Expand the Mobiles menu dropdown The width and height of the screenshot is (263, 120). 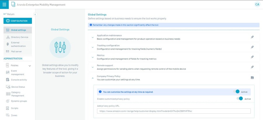click(x=30, y=66)
